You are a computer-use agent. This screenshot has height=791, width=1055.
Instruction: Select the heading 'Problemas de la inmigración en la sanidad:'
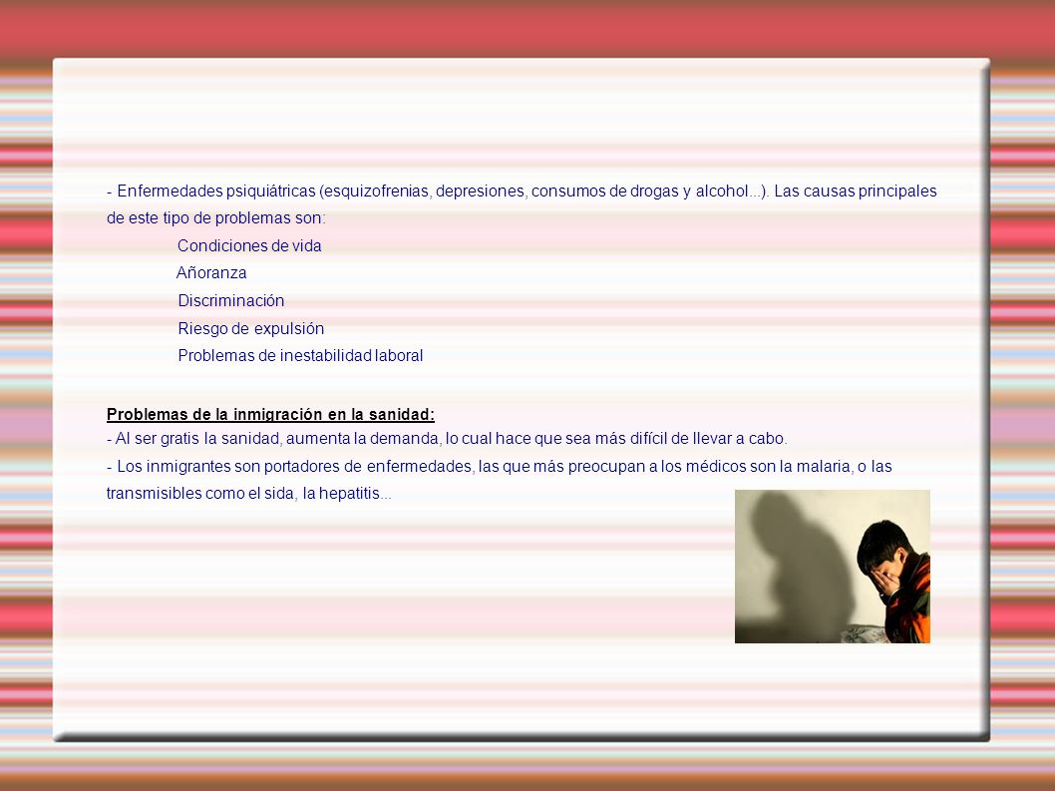(270, 414)
